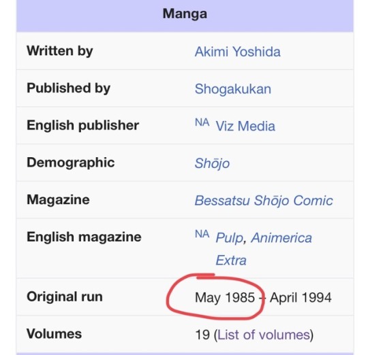Image resolution: width=368 pixels, height=355 pixels.
Task: Click the NA abbreviation beside Pulp
Action: tap(202, 234)
